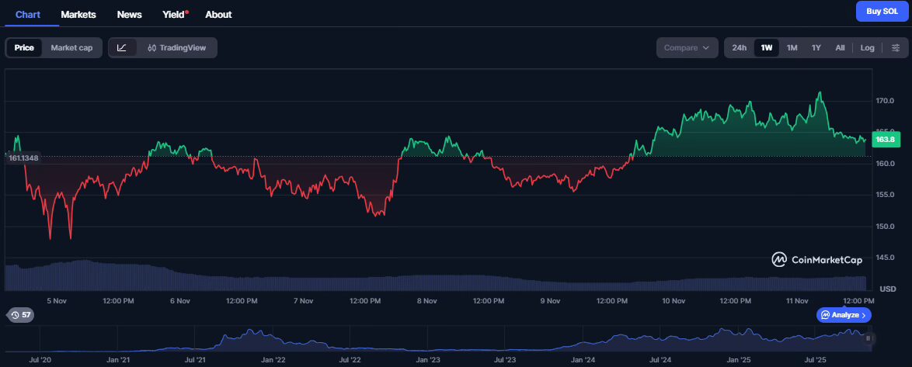Set the time range to 1M
This screenshot has width=912, height=367.
click(x=792, y=48)
